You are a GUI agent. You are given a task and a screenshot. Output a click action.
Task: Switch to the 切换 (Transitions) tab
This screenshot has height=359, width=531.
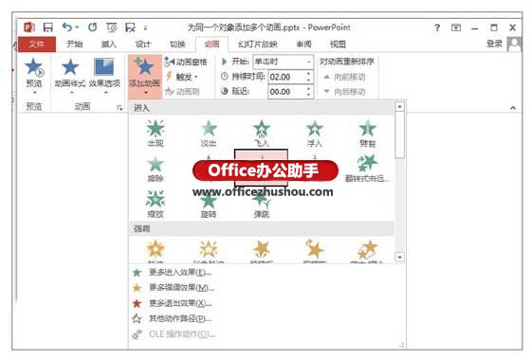pyautogui.click(x=177, y=44)
